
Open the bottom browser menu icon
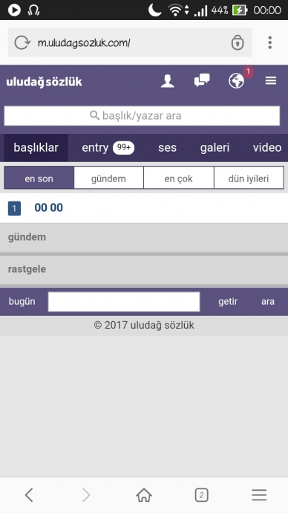pos(259,495)
